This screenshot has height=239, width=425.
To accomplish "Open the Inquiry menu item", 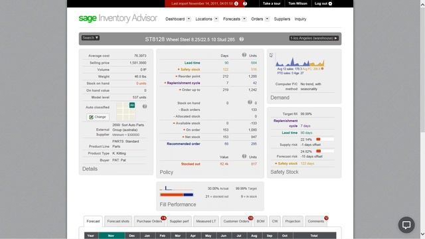I will (x=300, y=19).
